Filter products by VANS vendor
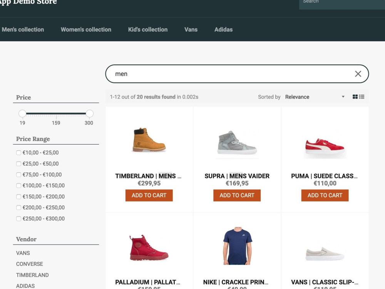The width and height of the screenshot is (385, 289). coord(23,253)
